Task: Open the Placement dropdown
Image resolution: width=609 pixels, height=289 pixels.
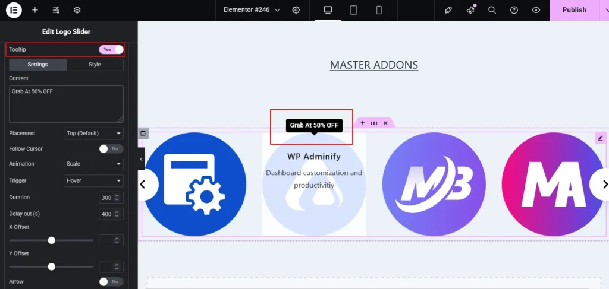Action: point(93,134)
